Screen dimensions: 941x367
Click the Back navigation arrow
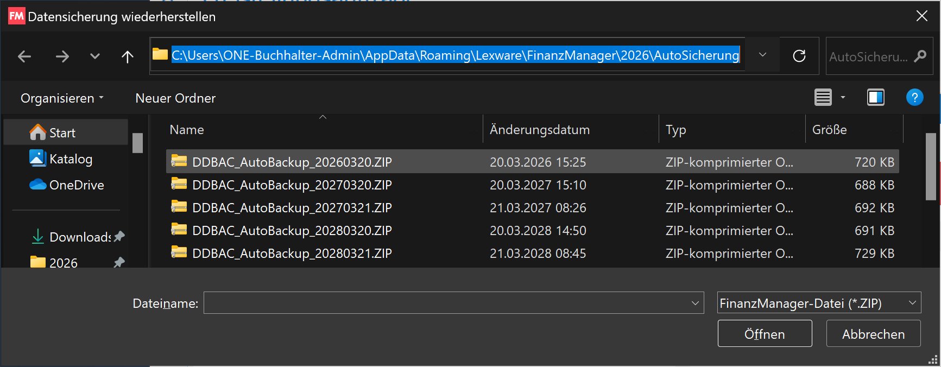click(24, 56)
